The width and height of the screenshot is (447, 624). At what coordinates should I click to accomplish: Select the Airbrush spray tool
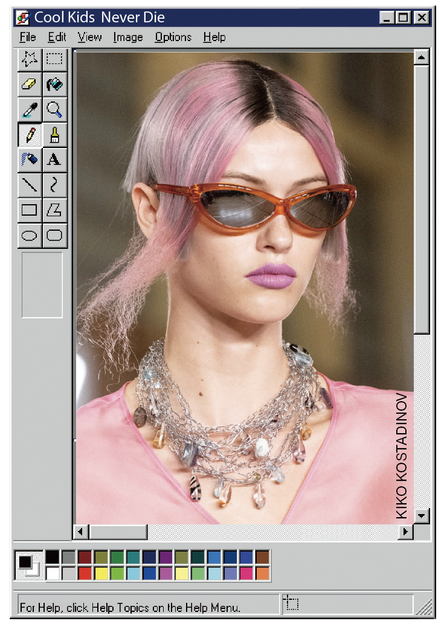click(x=30, y=159)
